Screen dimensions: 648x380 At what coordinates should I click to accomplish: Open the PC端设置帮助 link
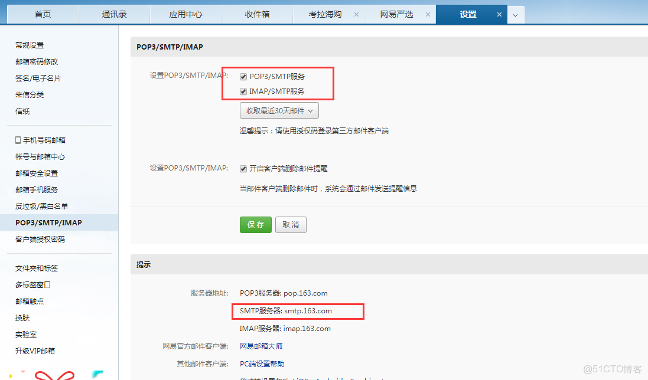tap(262, 363)
